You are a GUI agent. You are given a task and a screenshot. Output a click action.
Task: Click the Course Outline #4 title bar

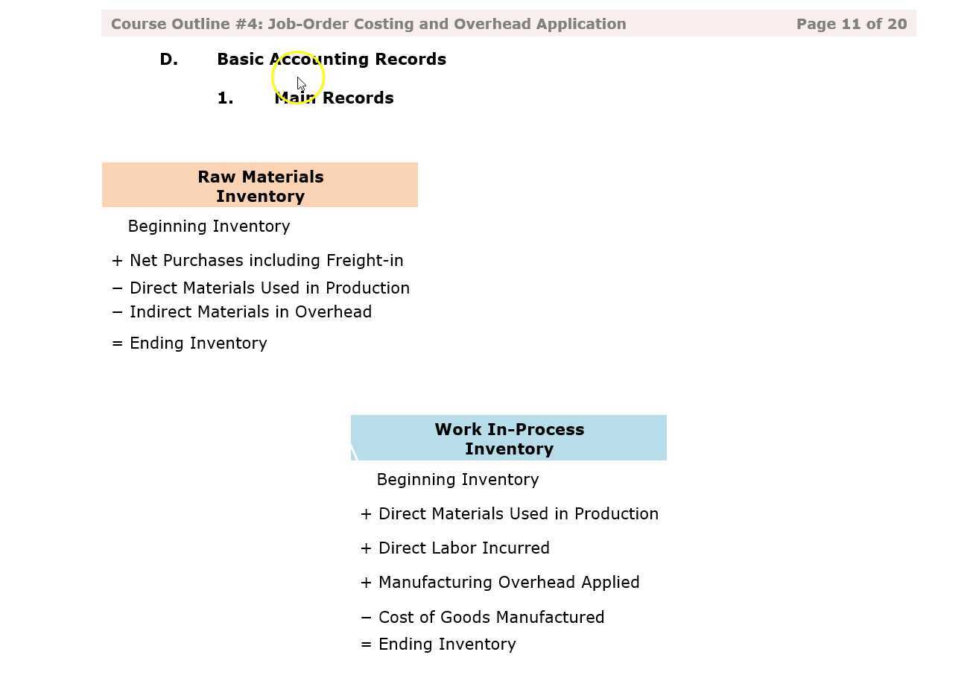click(x=368, y=23)
